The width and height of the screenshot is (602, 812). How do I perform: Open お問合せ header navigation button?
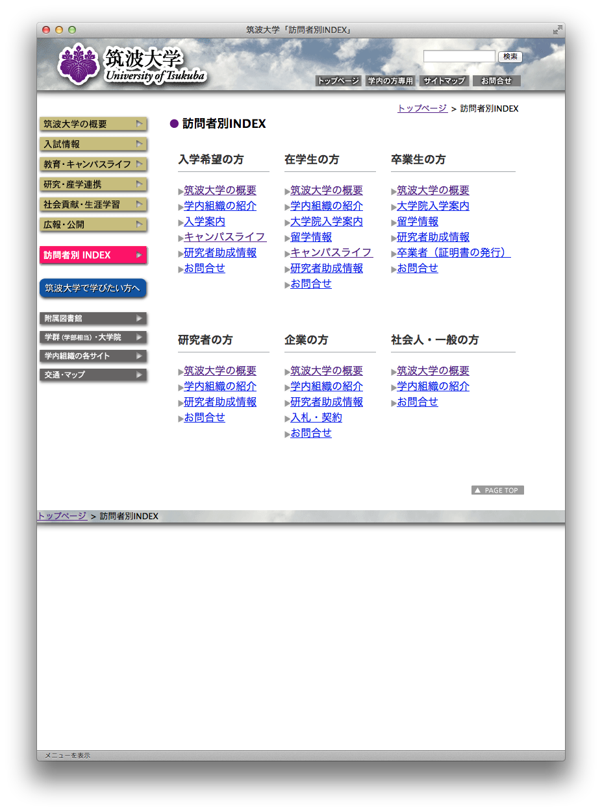point(497,81)
